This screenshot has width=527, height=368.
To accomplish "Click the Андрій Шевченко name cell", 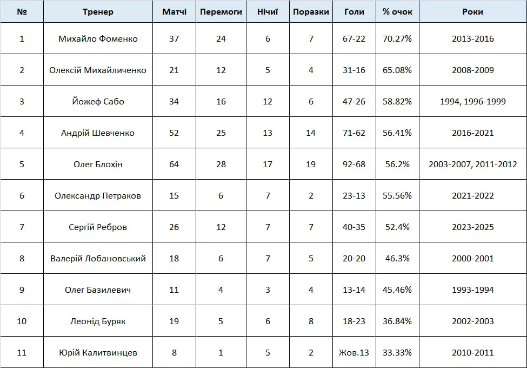I will coord(98,133).
